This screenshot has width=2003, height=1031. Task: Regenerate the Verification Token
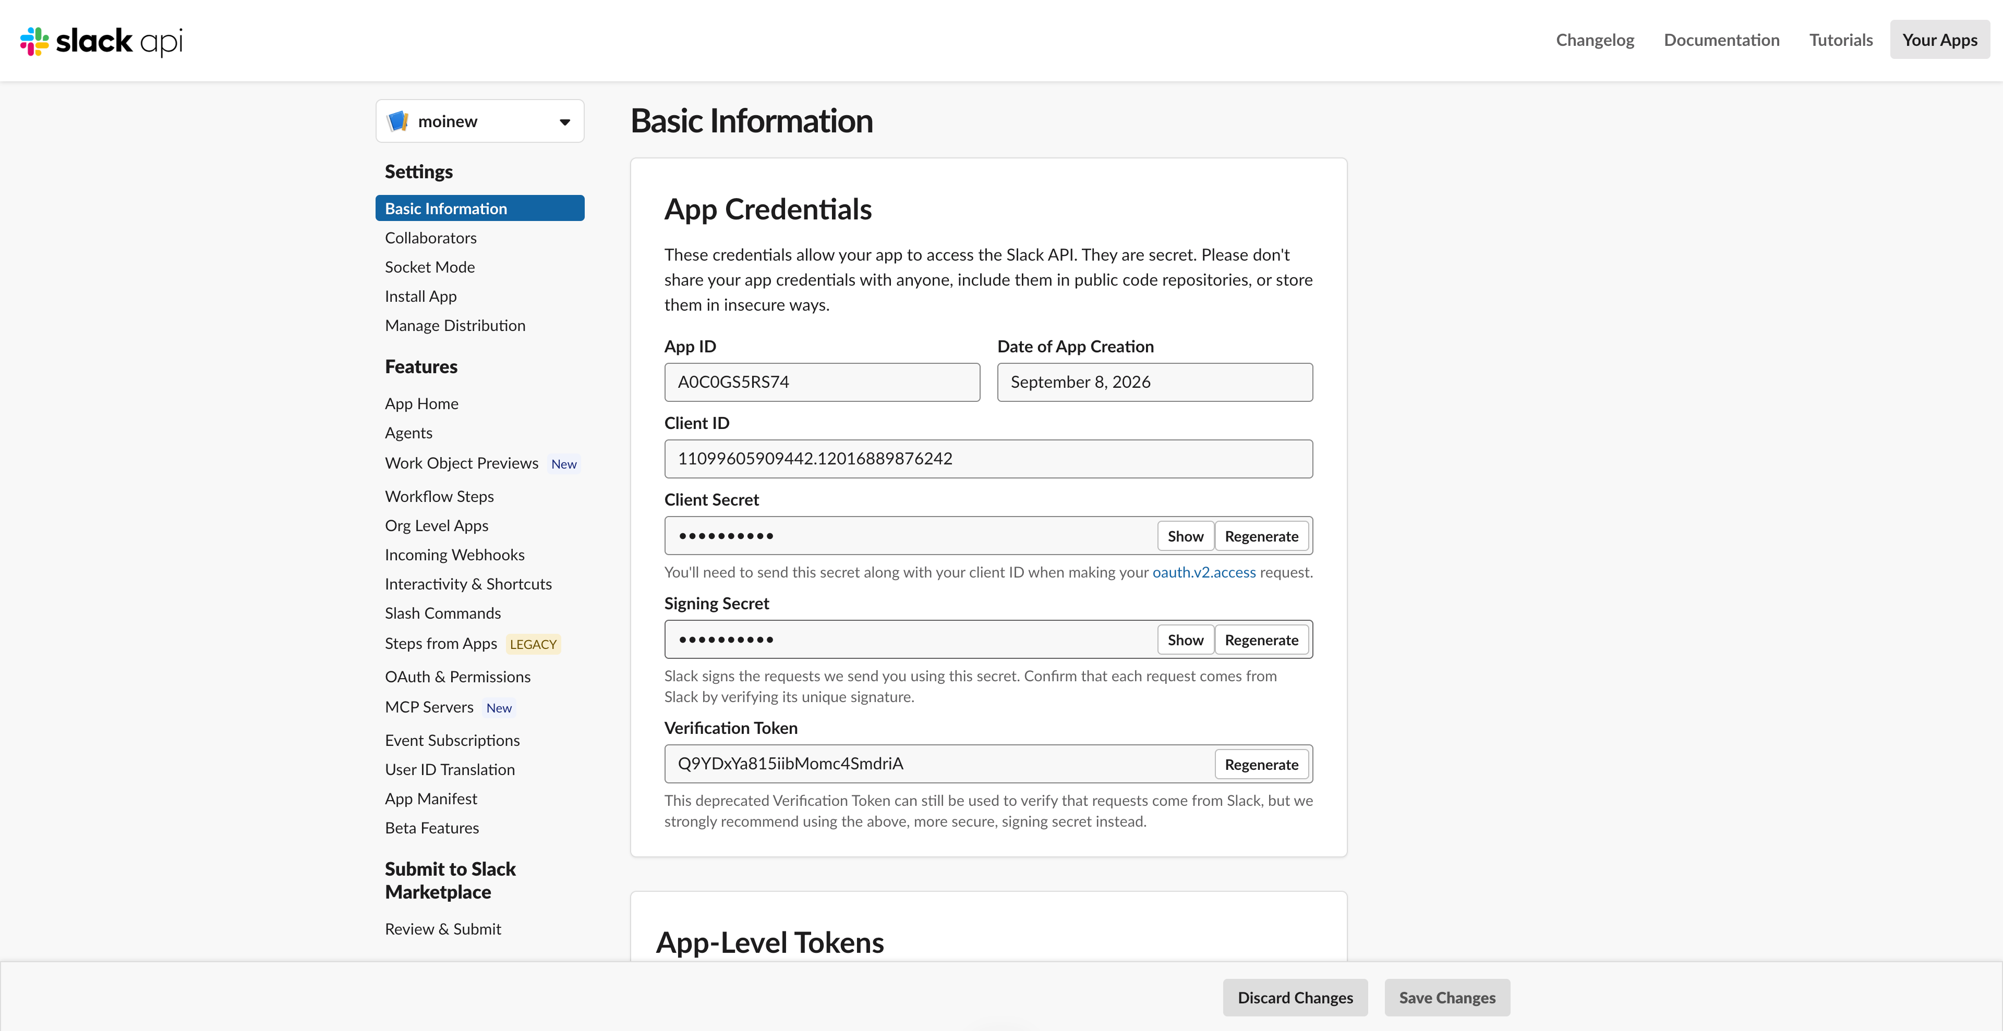click(1261, 765)
